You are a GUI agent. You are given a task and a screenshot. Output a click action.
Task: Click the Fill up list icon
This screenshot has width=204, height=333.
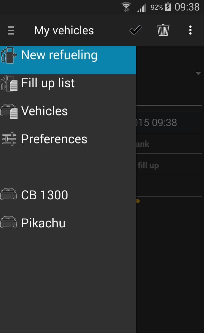pyautogui.click(x=9, y=82)
